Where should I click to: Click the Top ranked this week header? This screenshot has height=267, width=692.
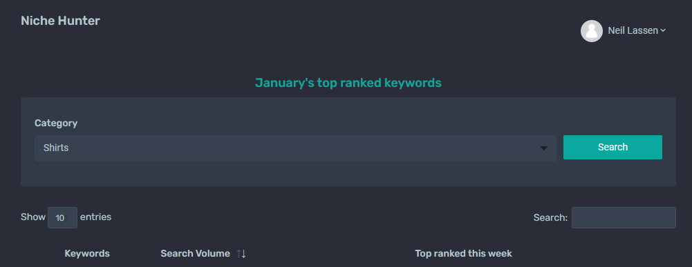coord(463,254)
